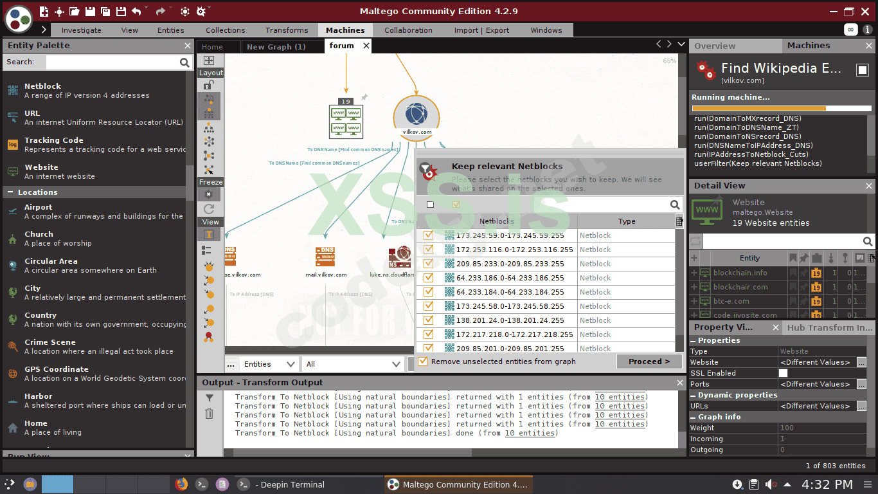Viewport: 878px width, 494px height.
Task: Uncheck netblock 172.253.116.0-172.253.116.255
Action: (428, 250)
